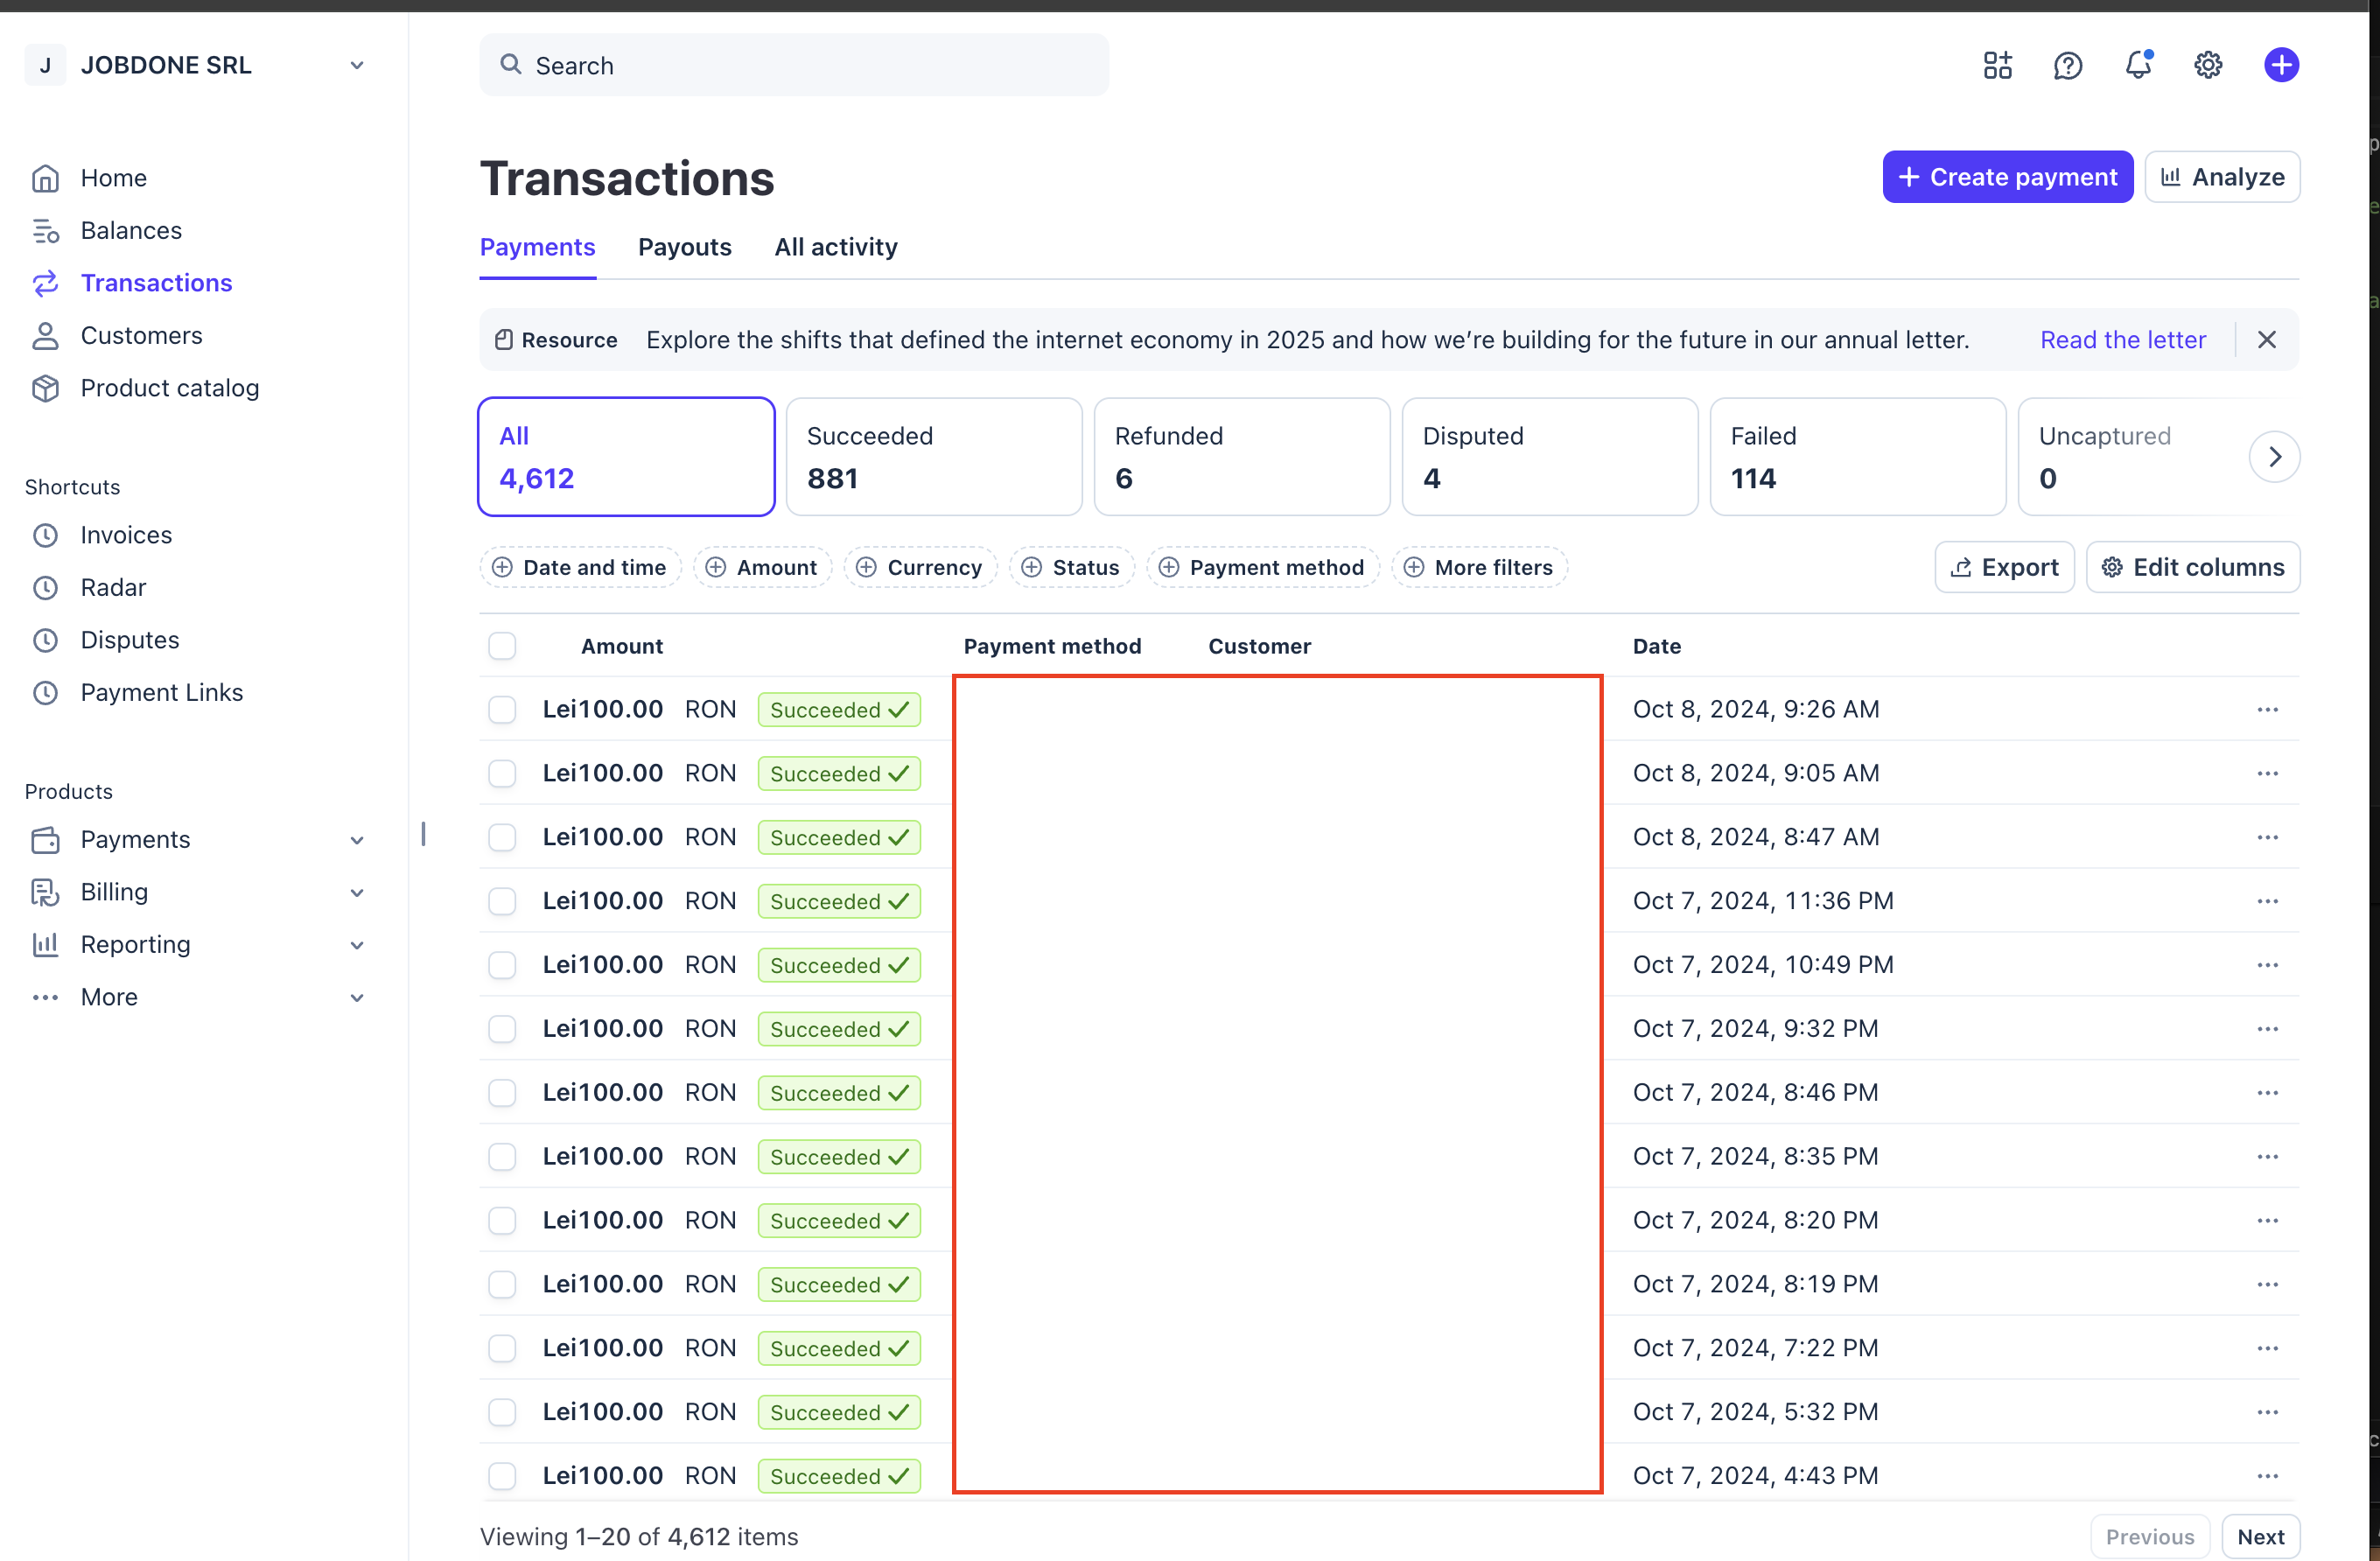The width and height of the screenshot is (2380, 1561).
Task: Open Product catalog from sidebar
Action: (x=169, y=388)
